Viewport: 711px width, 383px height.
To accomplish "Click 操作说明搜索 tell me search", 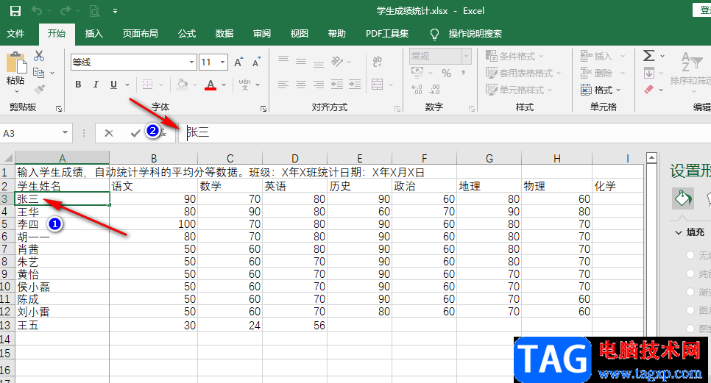I will pyautogui.click(x=475, y=34).
